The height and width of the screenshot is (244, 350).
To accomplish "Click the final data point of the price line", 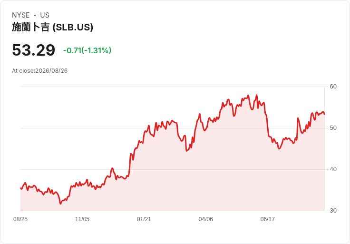I will click(324, 114).
